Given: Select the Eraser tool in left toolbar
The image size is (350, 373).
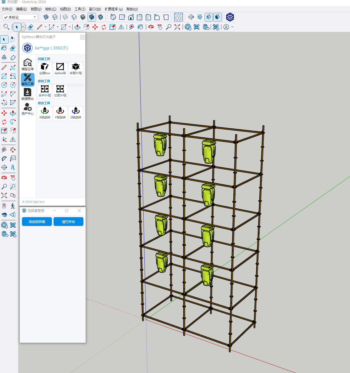Looking at the screenshot, I should point(13,48).
